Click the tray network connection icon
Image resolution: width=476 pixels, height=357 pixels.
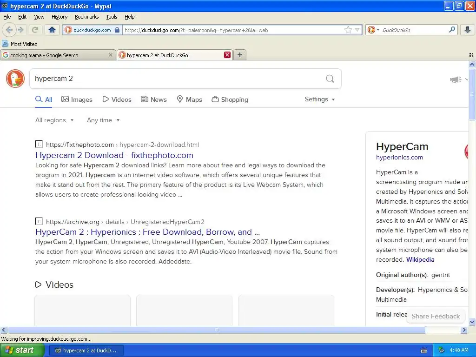click(x=442, y=350)
